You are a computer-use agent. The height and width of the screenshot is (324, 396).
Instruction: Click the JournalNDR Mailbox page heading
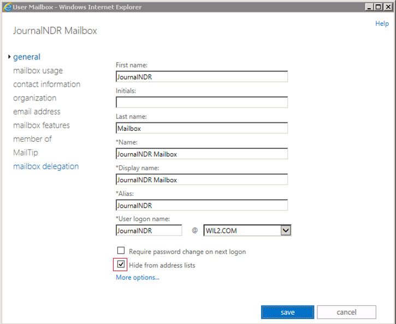tap(55, 31)
